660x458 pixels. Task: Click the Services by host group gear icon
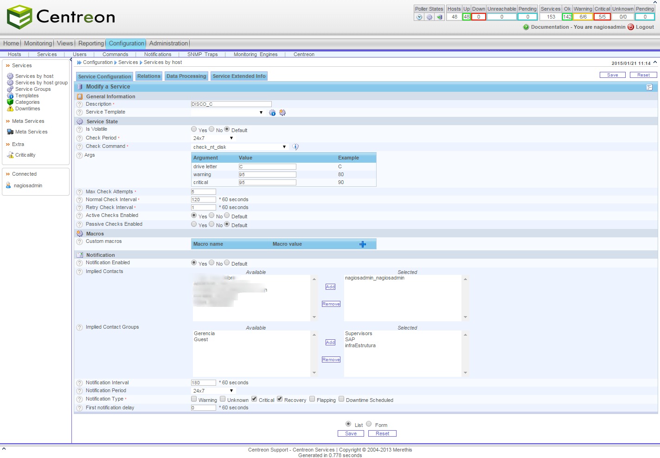[10, 83]
